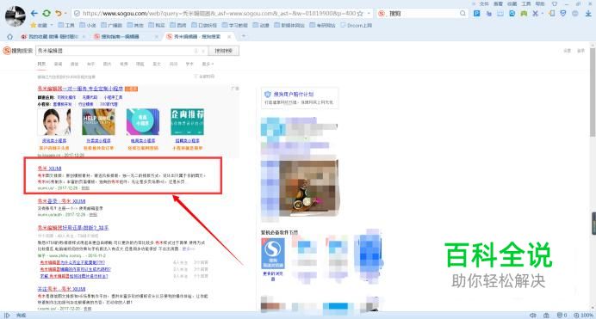This screenshot has width=596, height=319.
Task: Click the orange undo-close-tab arrow icon
Action: click(x=59, y=13)
